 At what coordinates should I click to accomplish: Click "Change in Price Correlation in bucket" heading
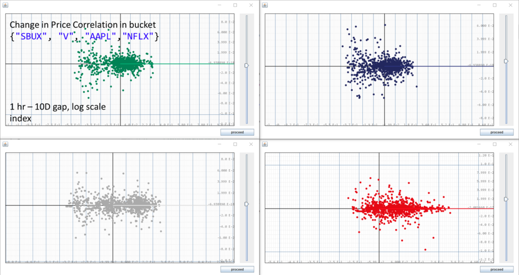pyautogui.click(x=83, y=25)
